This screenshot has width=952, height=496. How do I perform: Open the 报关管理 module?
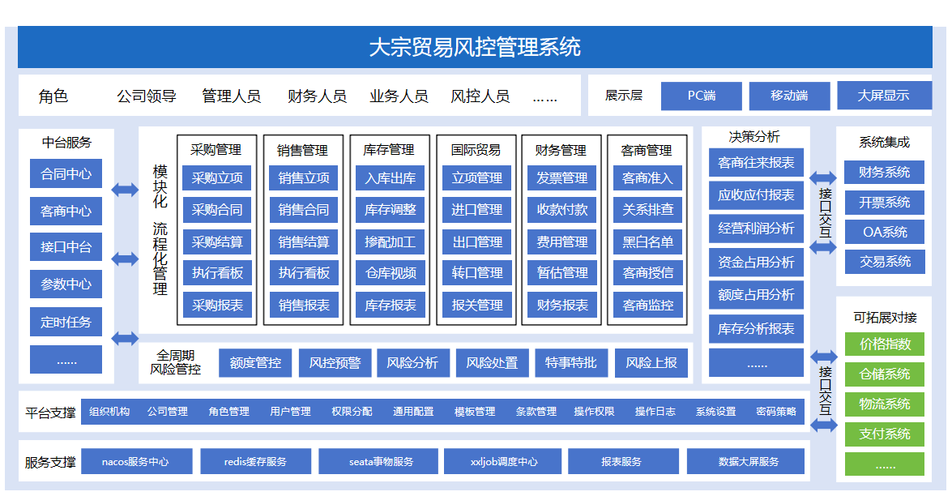477,304
